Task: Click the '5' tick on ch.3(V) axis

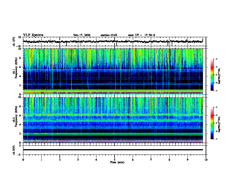Action: 20,146
